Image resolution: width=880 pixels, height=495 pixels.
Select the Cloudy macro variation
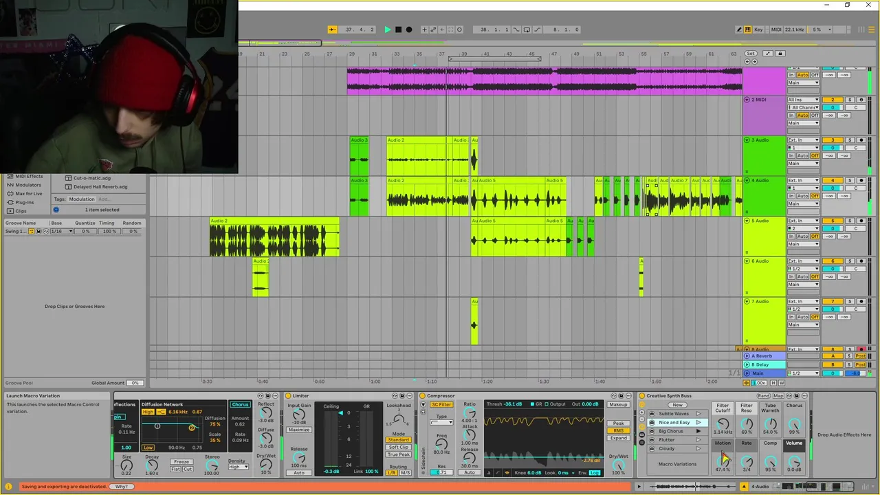(667, 449)
